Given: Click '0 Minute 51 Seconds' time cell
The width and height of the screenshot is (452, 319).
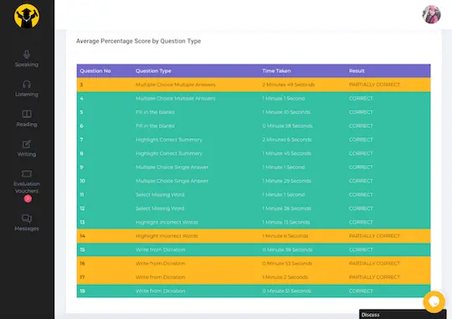Looking at the screenshot, I should [286, 291].
